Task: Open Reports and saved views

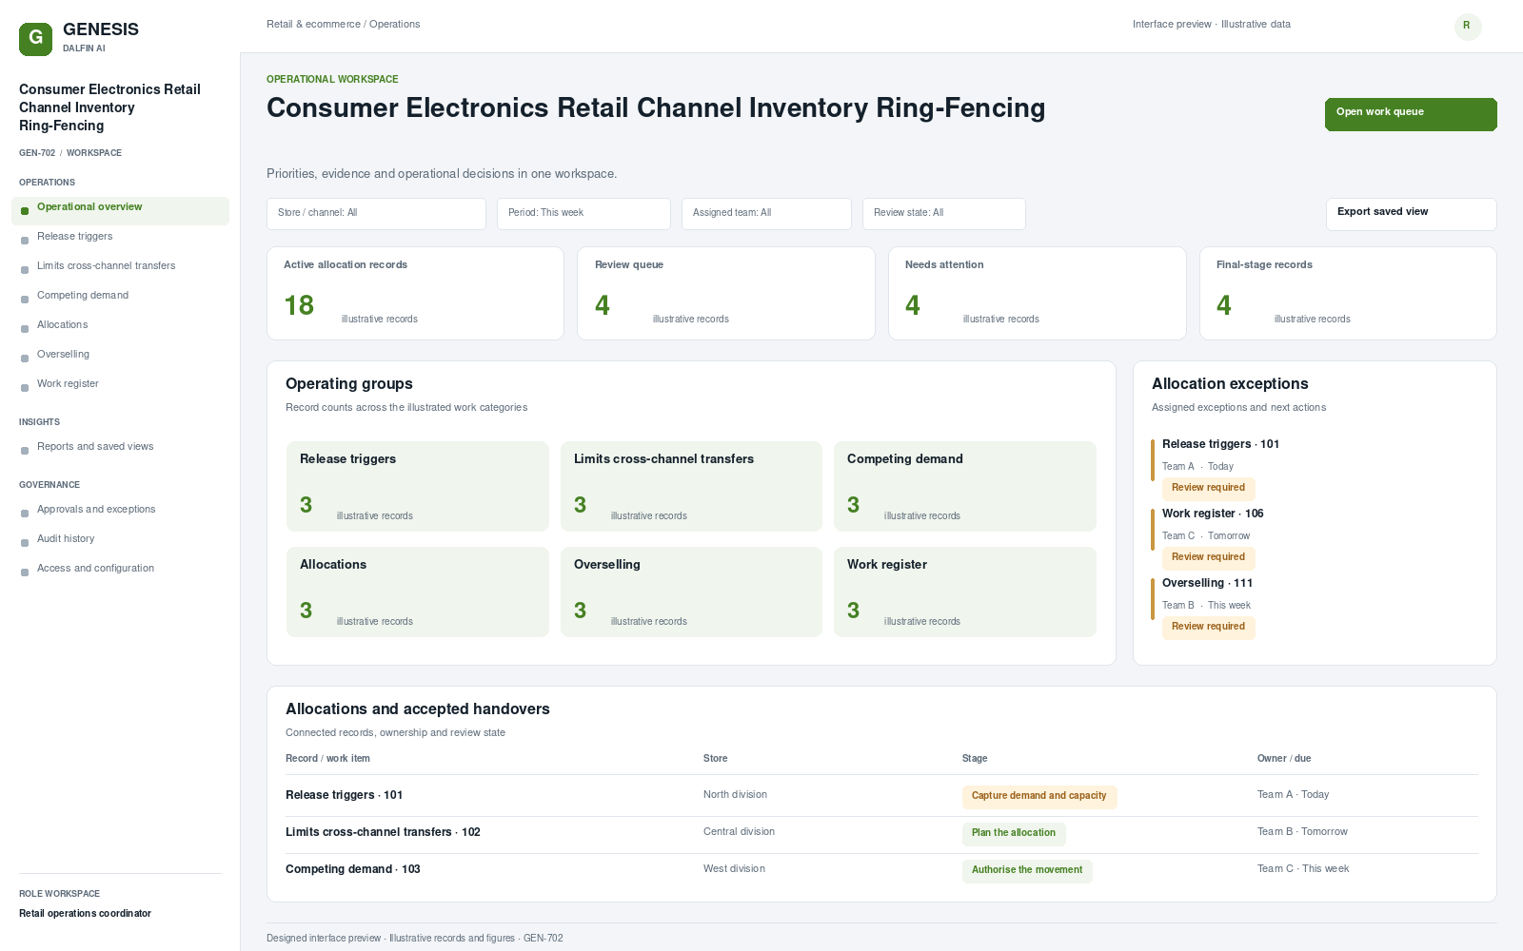Action: 120,447
